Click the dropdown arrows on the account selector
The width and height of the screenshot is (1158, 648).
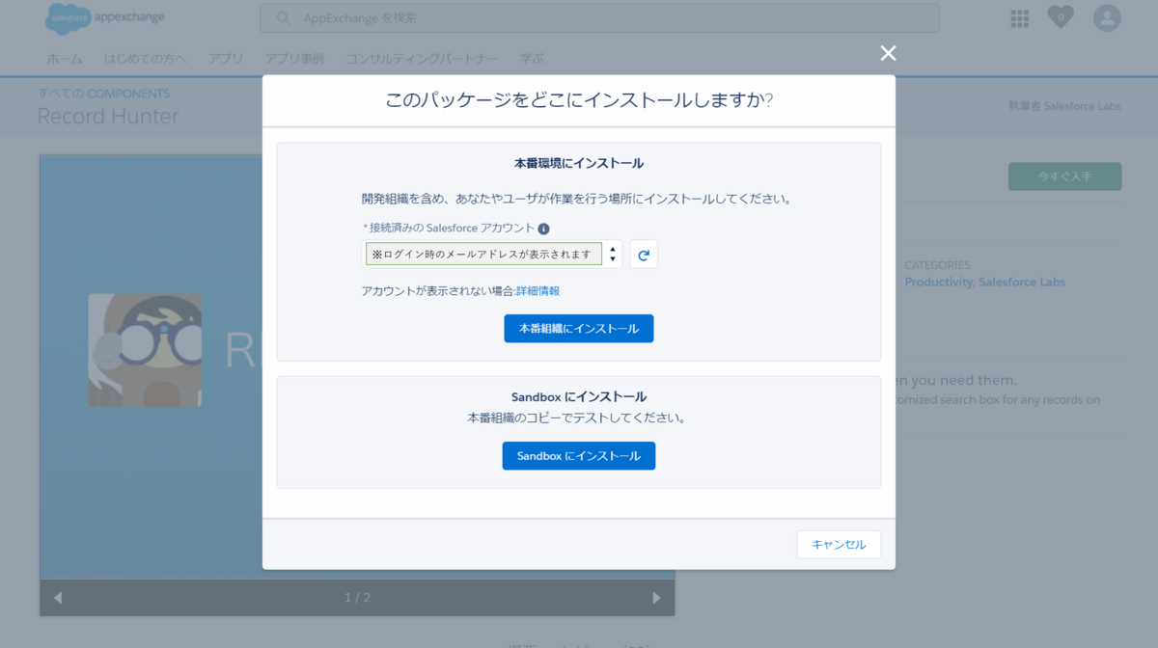[x=613, y=255]
